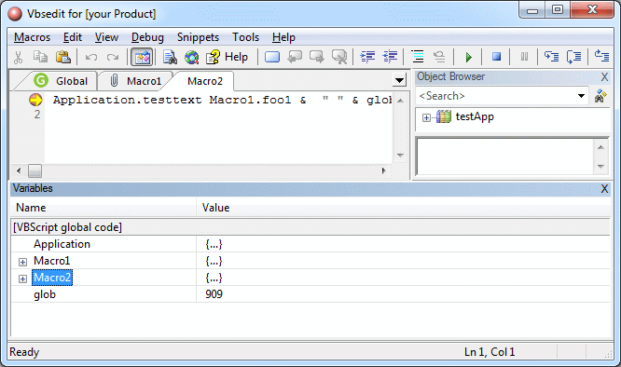Select the glob variable row
Screen dimensions: 621x367
(310, 294)
